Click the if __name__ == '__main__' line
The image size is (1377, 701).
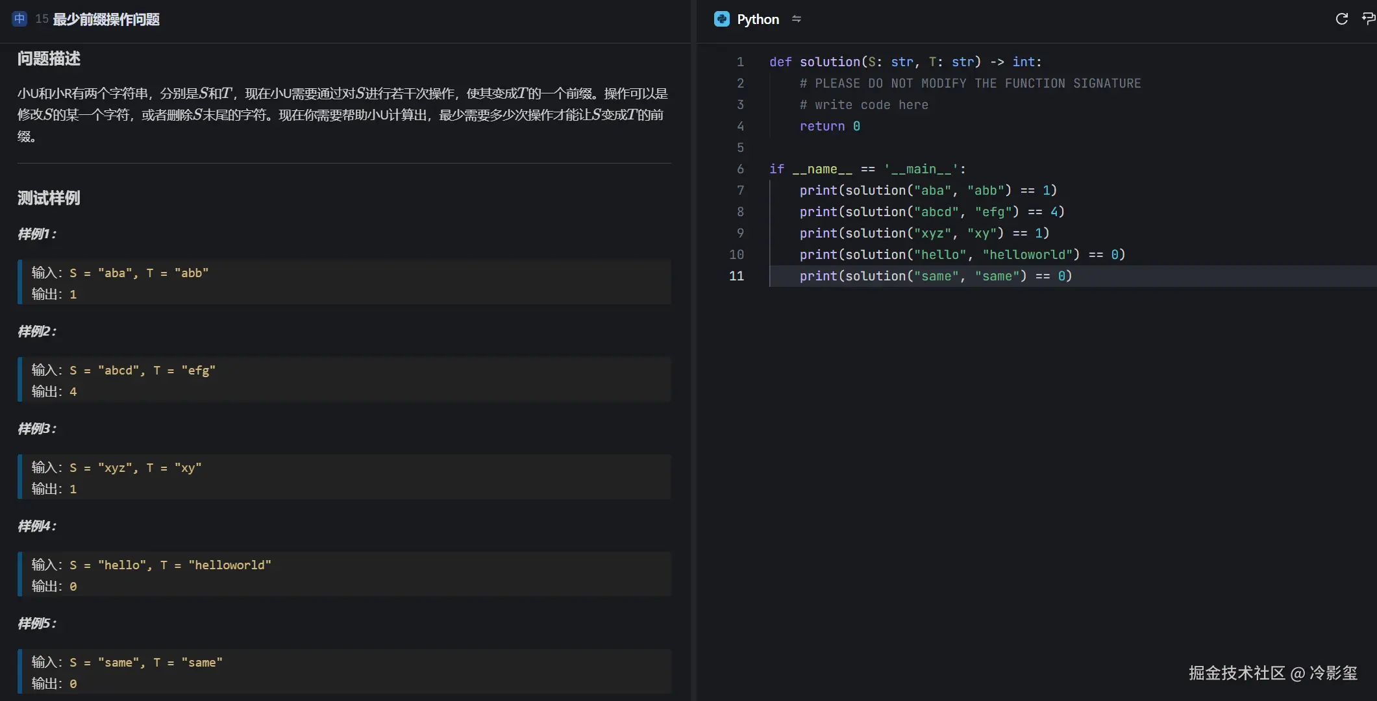point(867,169)
